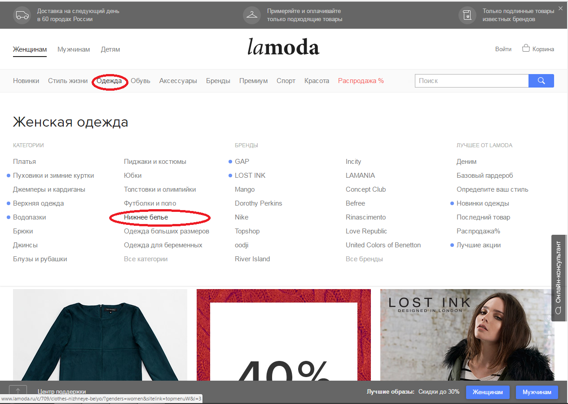The height and width of the screenshot is (404, 568).
Task: Open the Брюки category
Action: click(23, 231)
